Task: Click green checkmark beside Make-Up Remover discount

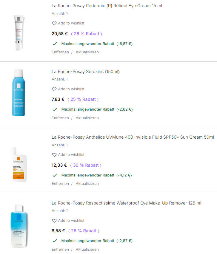Action: tap(55, 241)
